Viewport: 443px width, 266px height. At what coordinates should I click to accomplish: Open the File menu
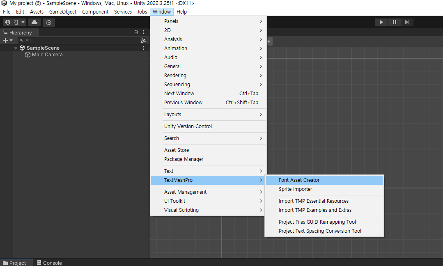click(x=7, y=11)
